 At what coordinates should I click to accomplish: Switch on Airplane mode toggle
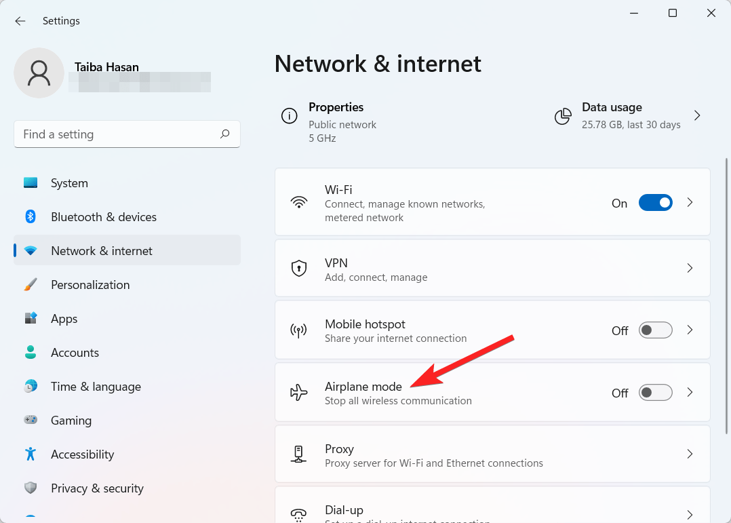coord(655,393)
